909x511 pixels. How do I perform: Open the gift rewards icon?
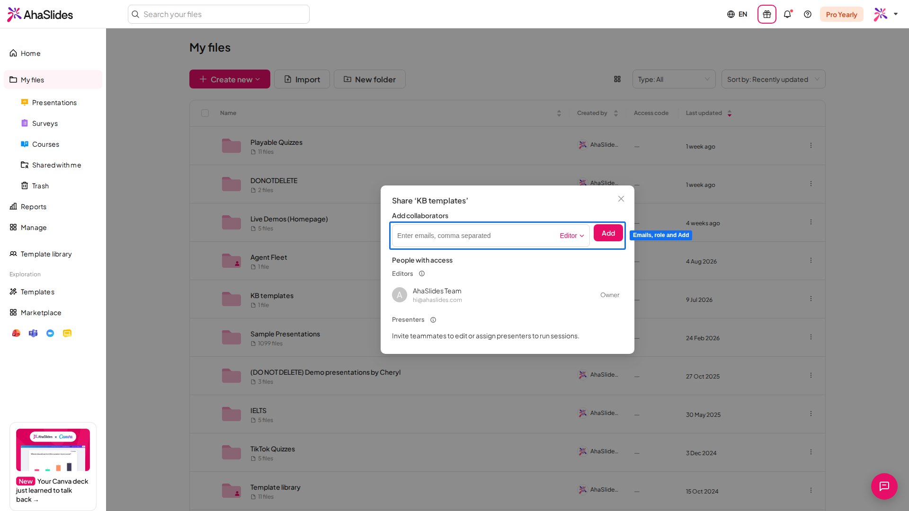coord(766,14)
